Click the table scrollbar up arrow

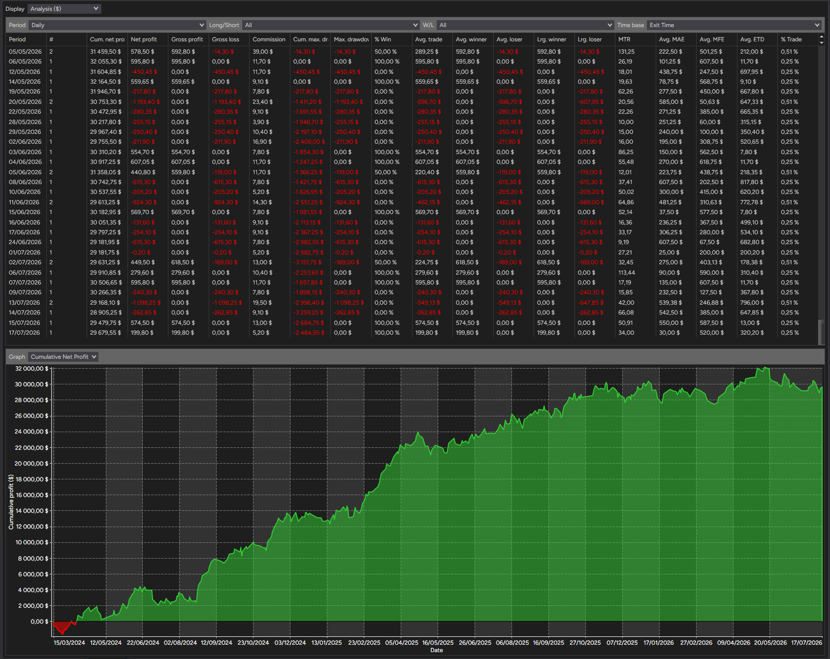[x=821, y=37]
